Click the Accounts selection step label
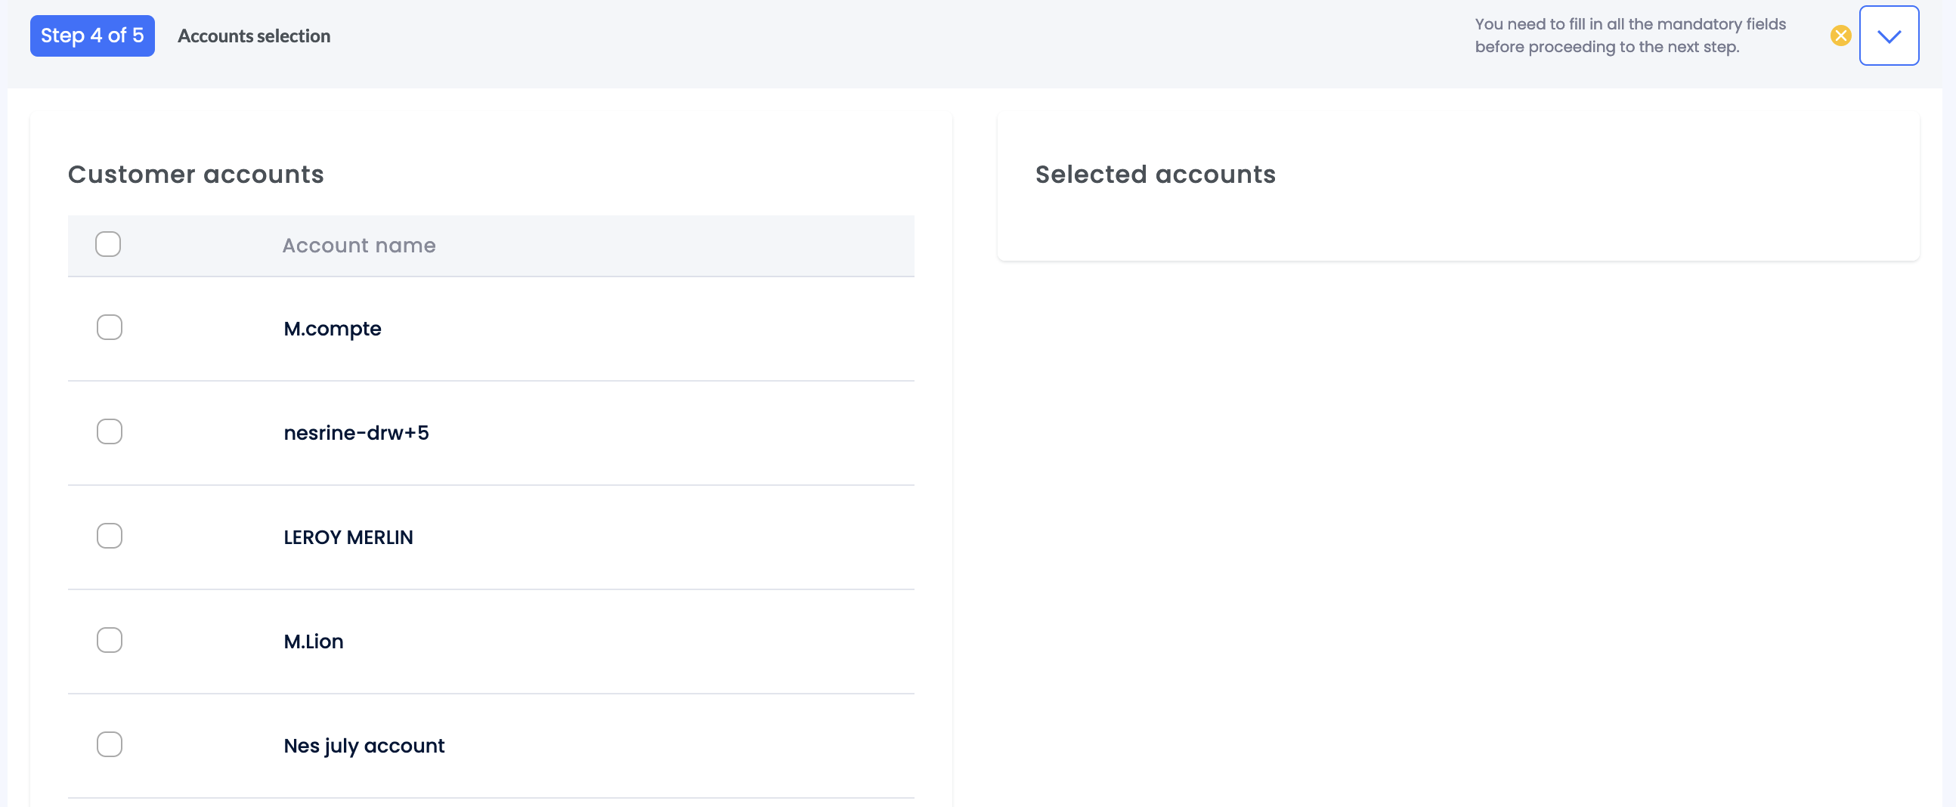Image resolution: width=1956 pixels, height=807 pixels. click(254, 36)
